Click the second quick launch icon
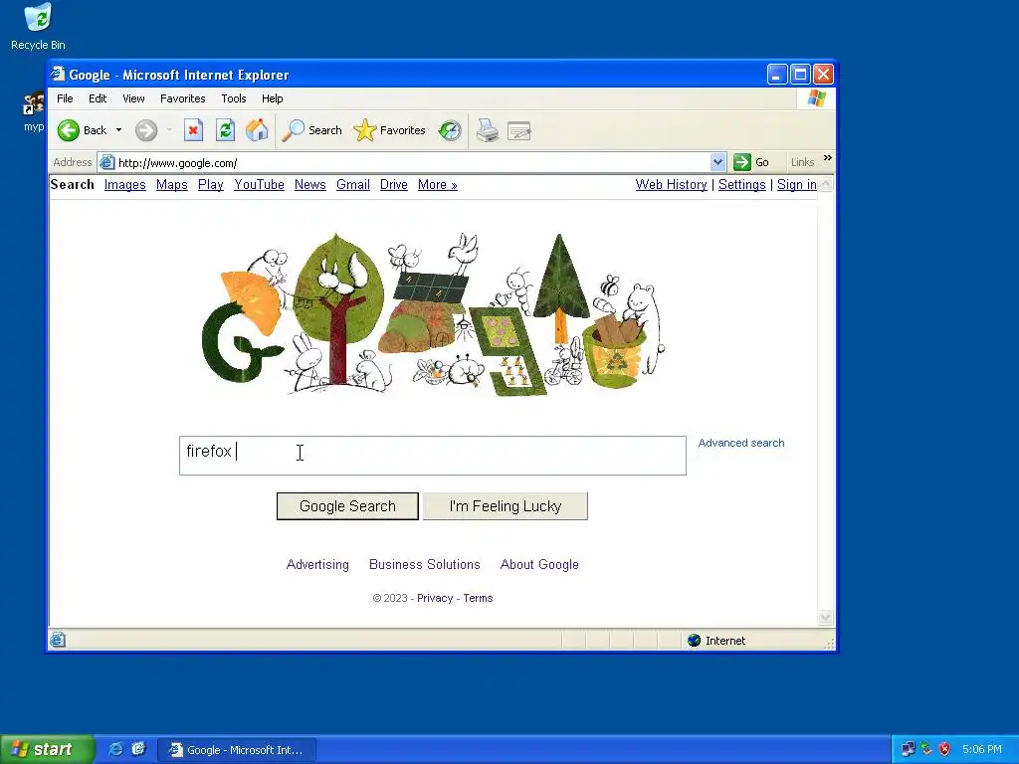The height and width of the screenshot is (764, 1019). pos(138,749)
